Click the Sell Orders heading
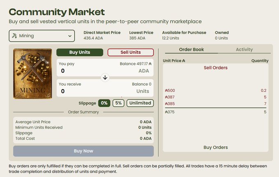 pos(216,68)
